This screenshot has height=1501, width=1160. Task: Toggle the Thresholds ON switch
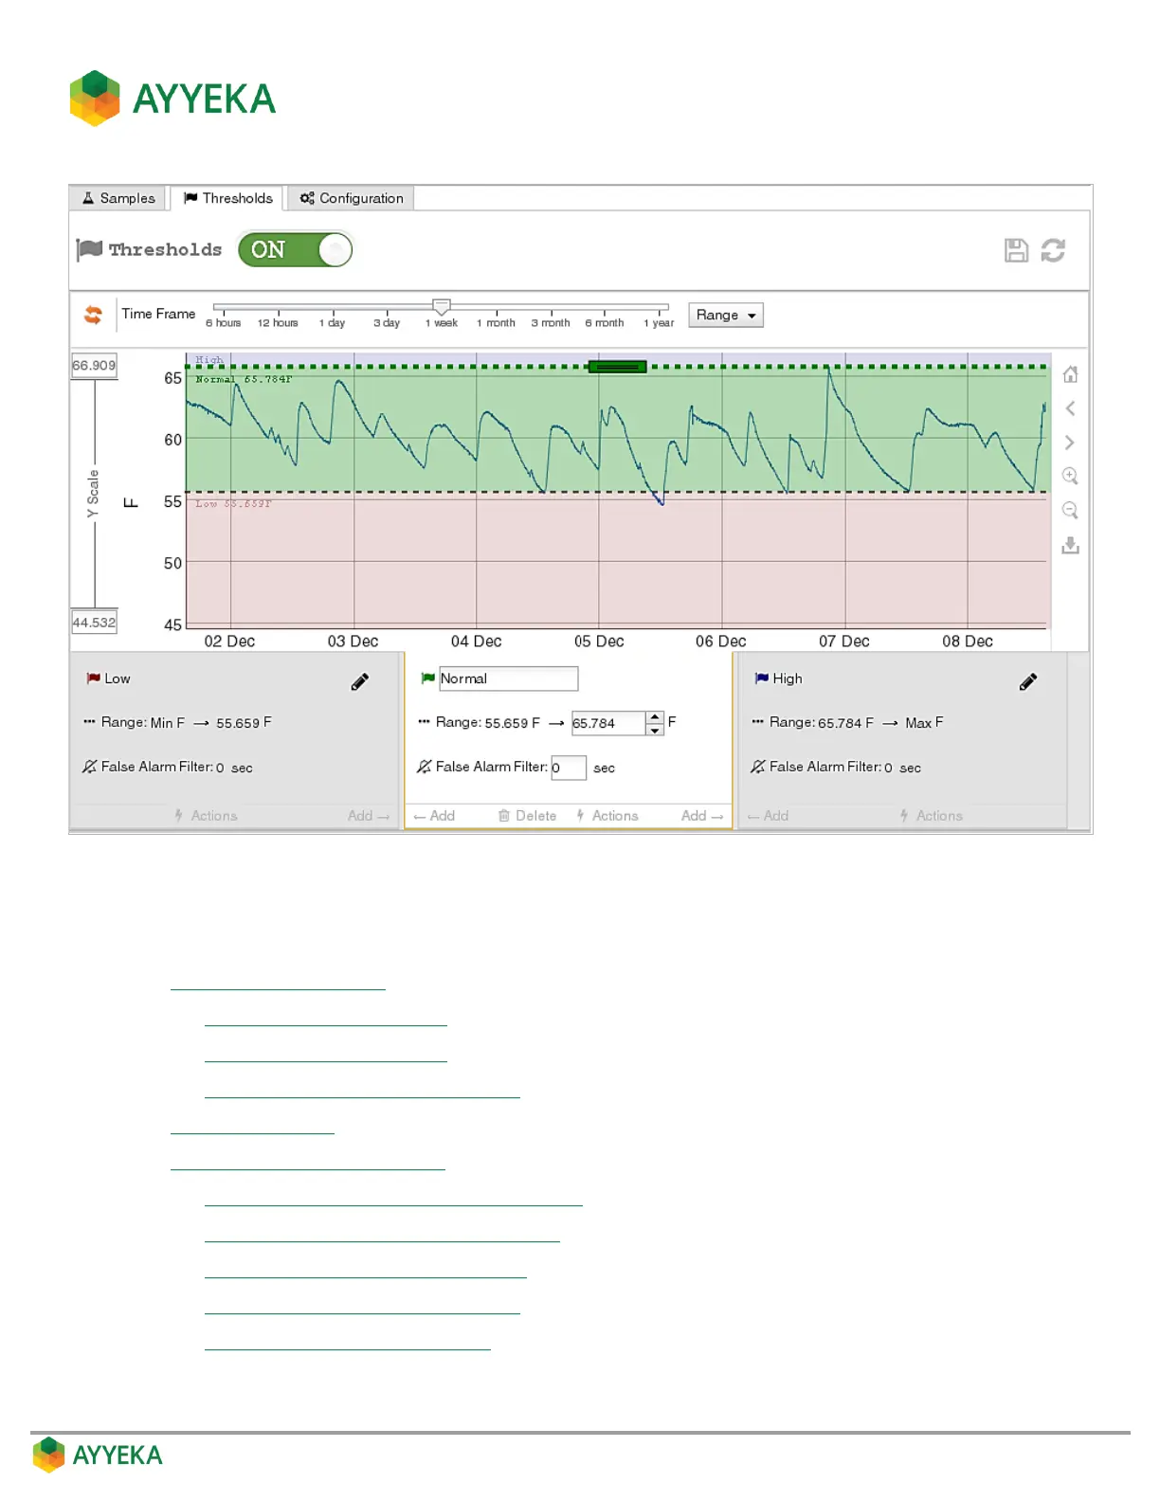[295, 250]
